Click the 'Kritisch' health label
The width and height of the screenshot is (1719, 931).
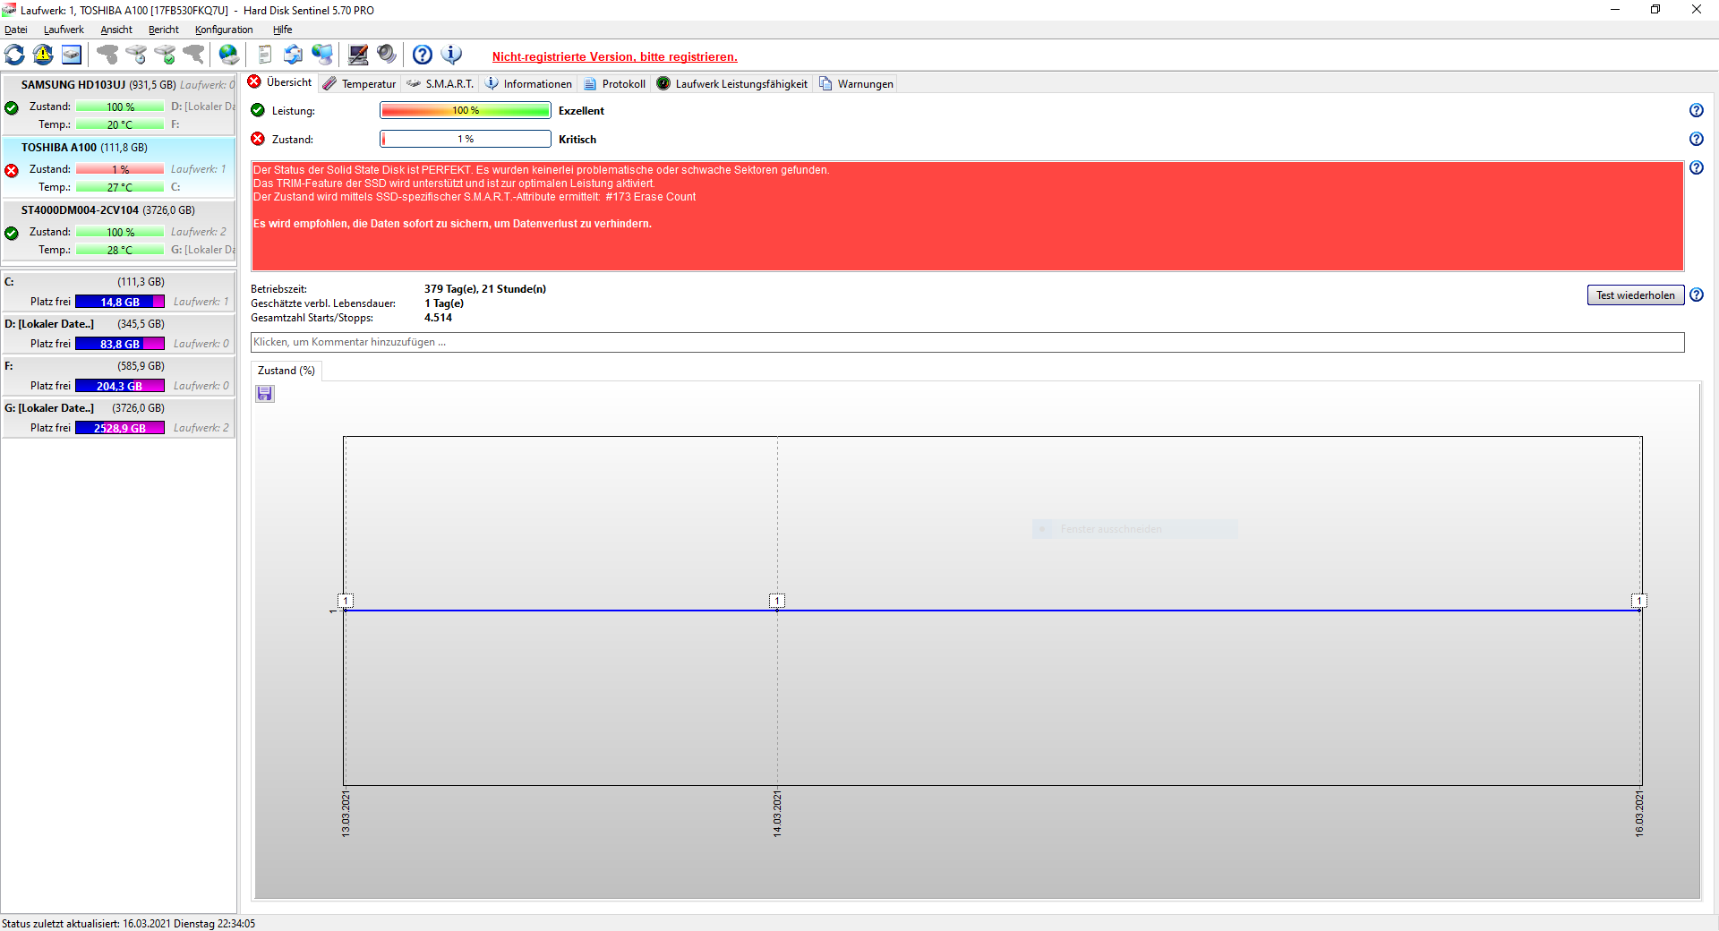[577, 140]
